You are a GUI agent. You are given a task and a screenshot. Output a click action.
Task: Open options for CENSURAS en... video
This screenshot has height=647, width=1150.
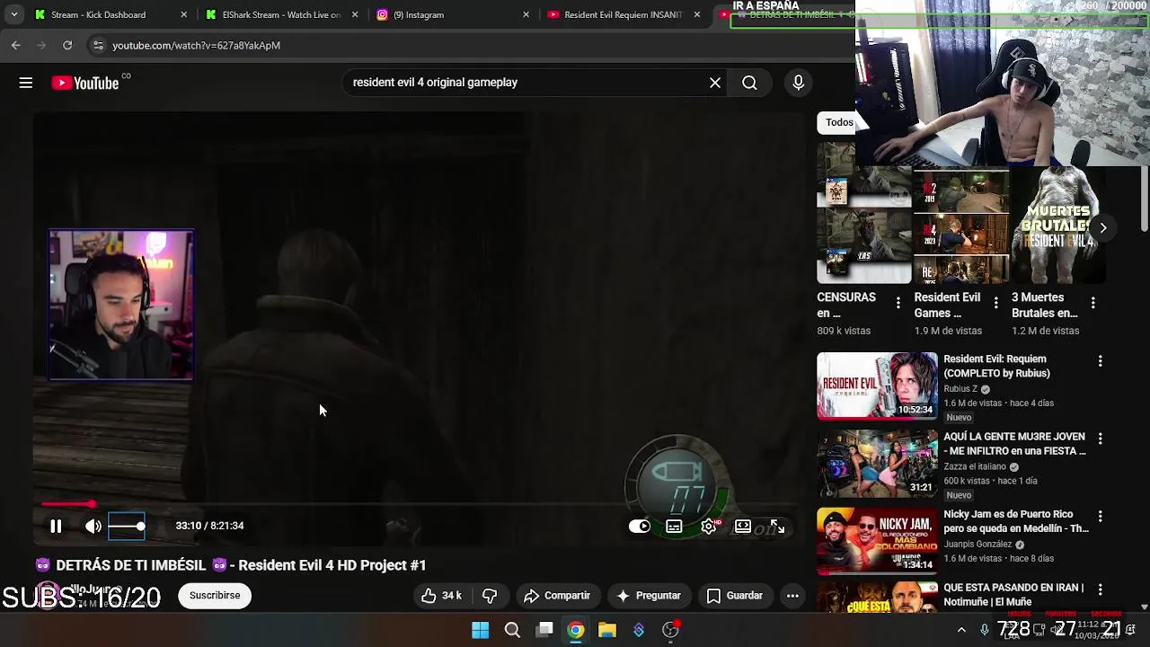point(898,304)
